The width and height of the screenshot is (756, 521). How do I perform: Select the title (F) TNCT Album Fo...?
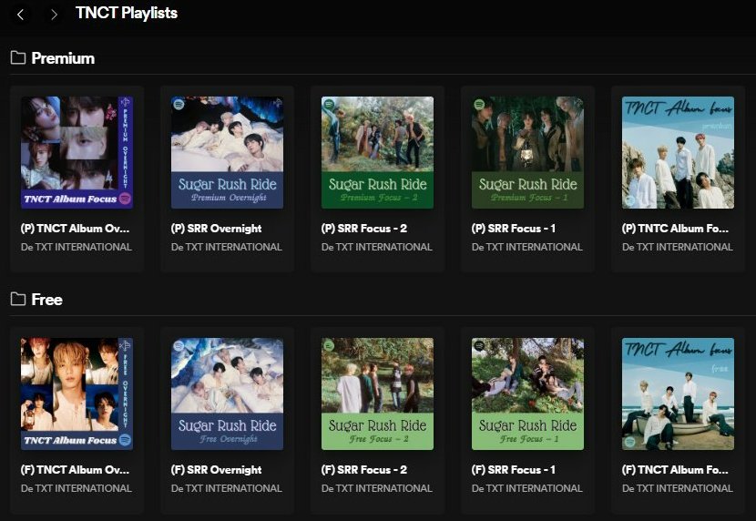(675, 470)
